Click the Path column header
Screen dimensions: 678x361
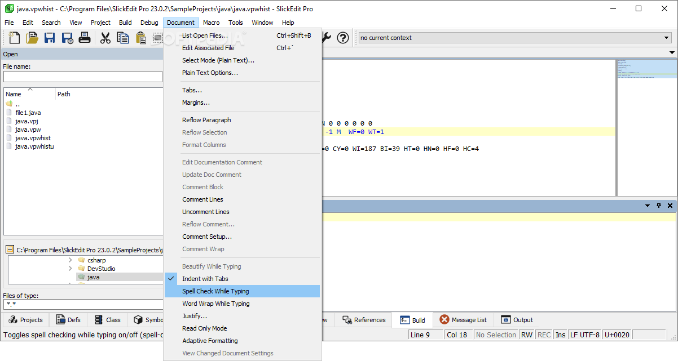64,94
